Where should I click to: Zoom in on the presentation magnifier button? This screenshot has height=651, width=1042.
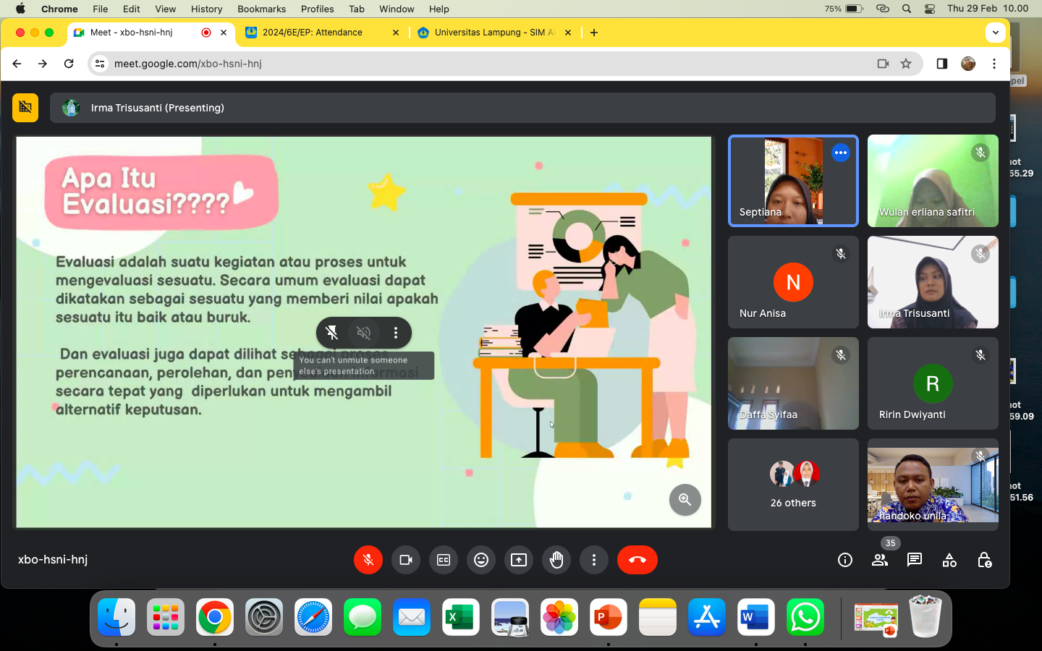click(x=685, y=500)
